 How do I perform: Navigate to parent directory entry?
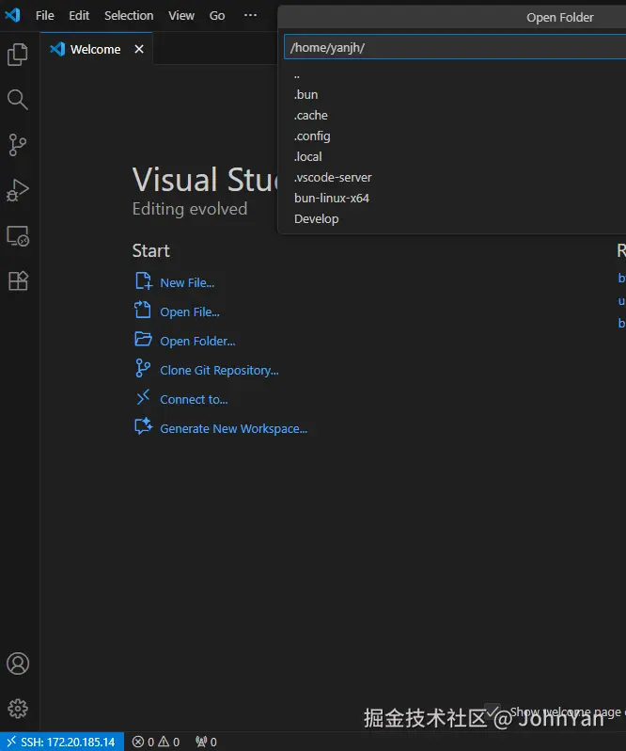click(297, 74)
